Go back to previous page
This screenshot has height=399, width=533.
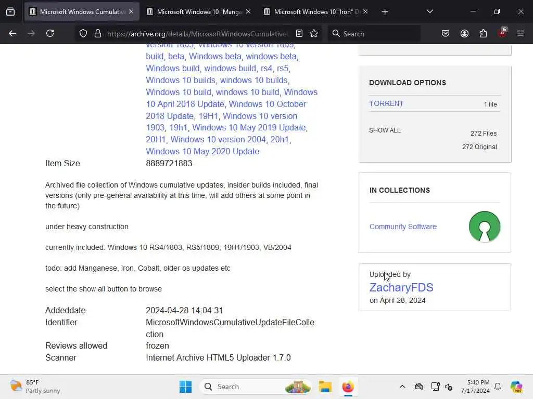tap(12, 33)
